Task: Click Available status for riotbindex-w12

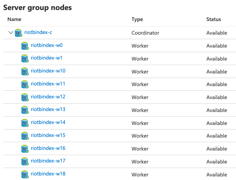Action: point(217,97)
